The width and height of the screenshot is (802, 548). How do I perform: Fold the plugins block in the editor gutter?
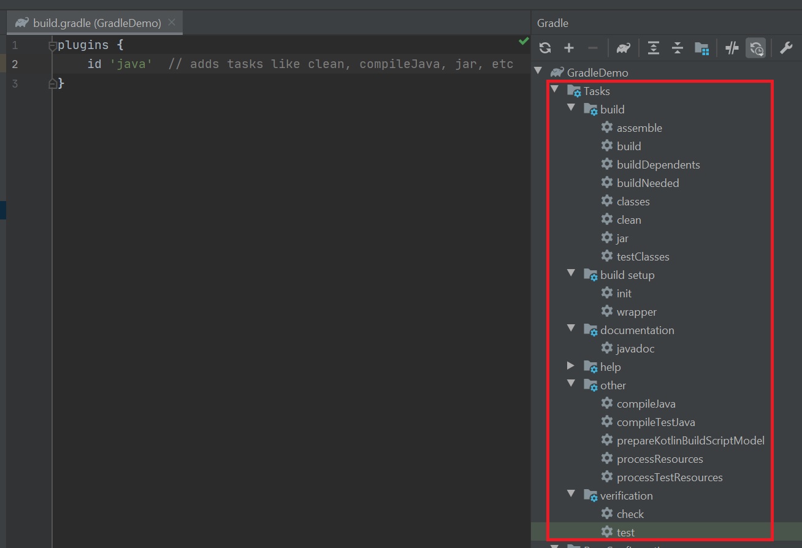[53, 45]
